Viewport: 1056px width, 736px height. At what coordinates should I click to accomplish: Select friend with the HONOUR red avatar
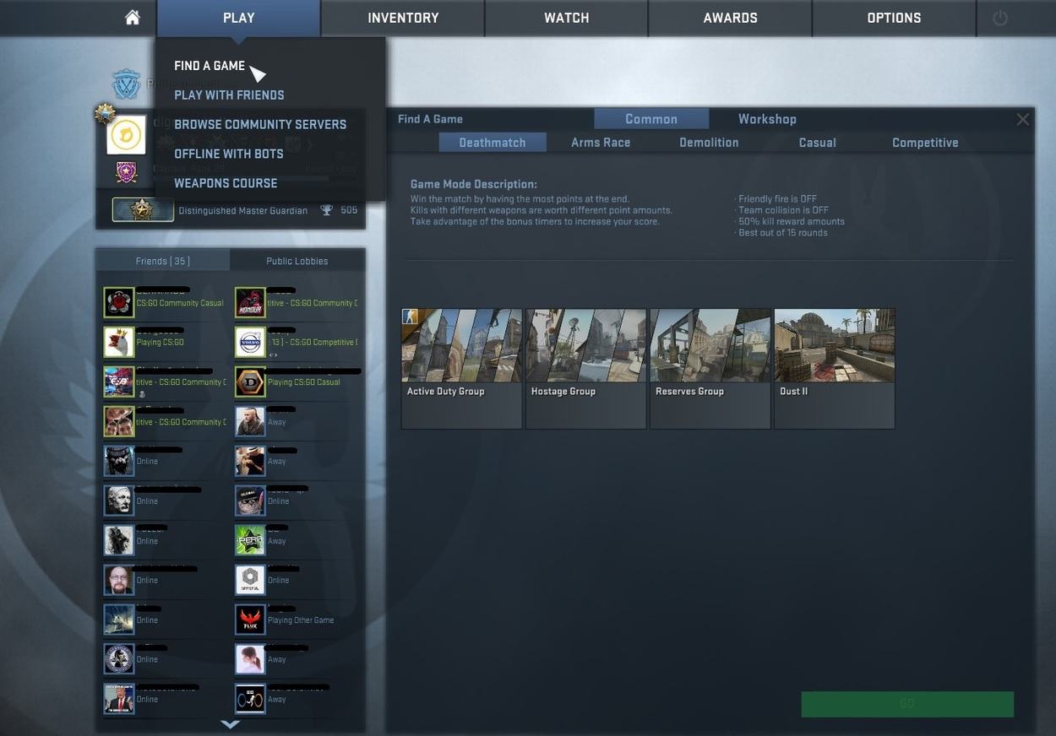[x=250, y=302]
